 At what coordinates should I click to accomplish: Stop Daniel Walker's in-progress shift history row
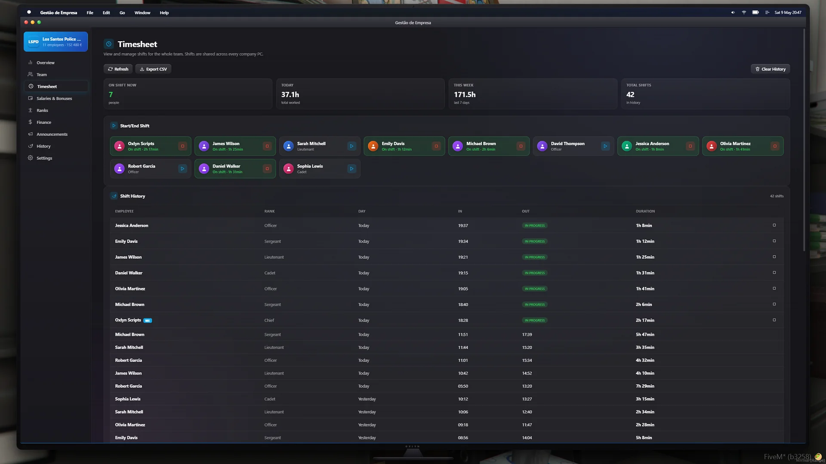tap(774, 272)
